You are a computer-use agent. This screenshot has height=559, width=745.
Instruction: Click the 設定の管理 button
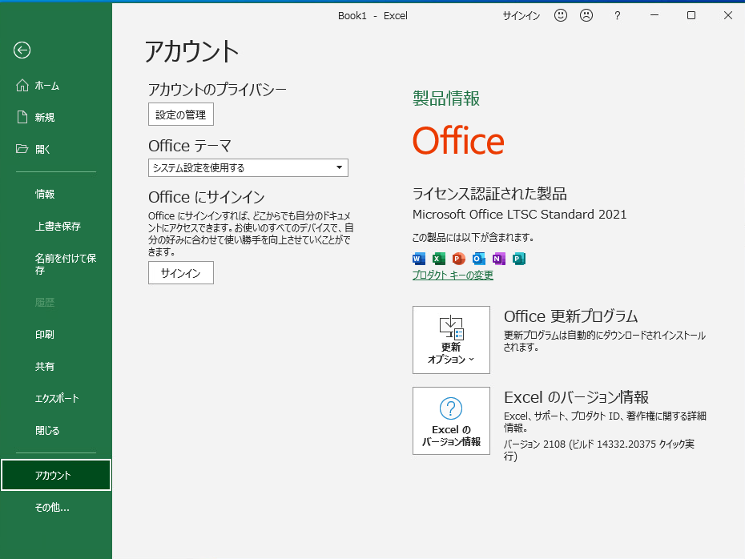click(x=180, y=114)
